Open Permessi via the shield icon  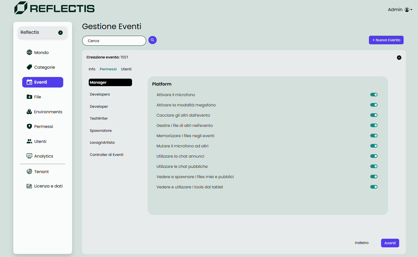coord(29,126)
